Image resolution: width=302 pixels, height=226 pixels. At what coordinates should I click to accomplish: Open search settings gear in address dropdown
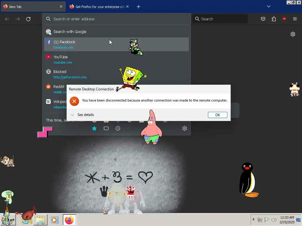tap(185, 128)
